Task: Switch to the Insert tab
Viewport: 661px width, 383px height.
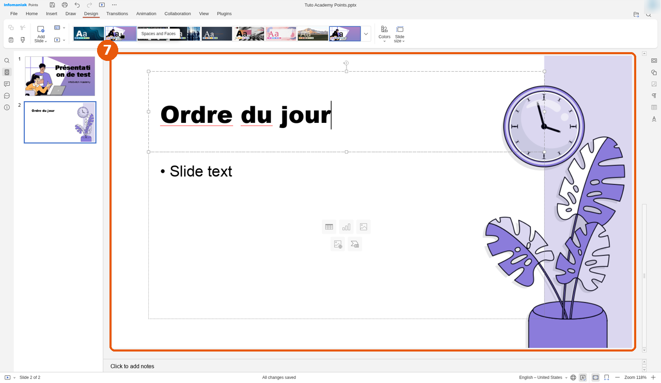Action: coord(52,13)
